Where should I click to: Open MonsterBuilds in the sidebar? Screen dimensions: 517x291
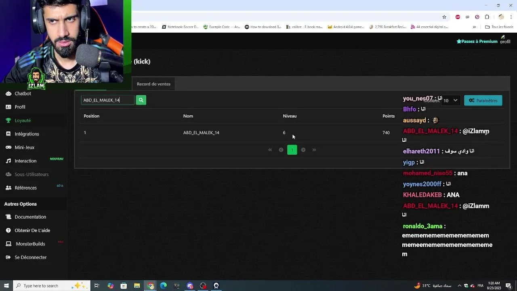tap(30, 244)
